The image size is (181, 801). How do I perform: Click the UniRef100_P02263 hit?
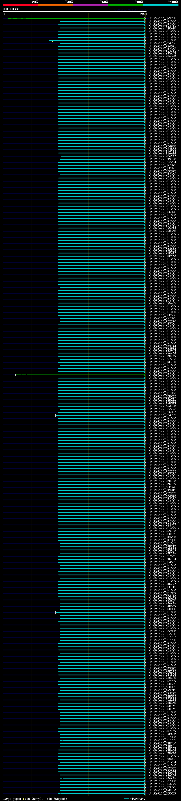tap(162, 471)
